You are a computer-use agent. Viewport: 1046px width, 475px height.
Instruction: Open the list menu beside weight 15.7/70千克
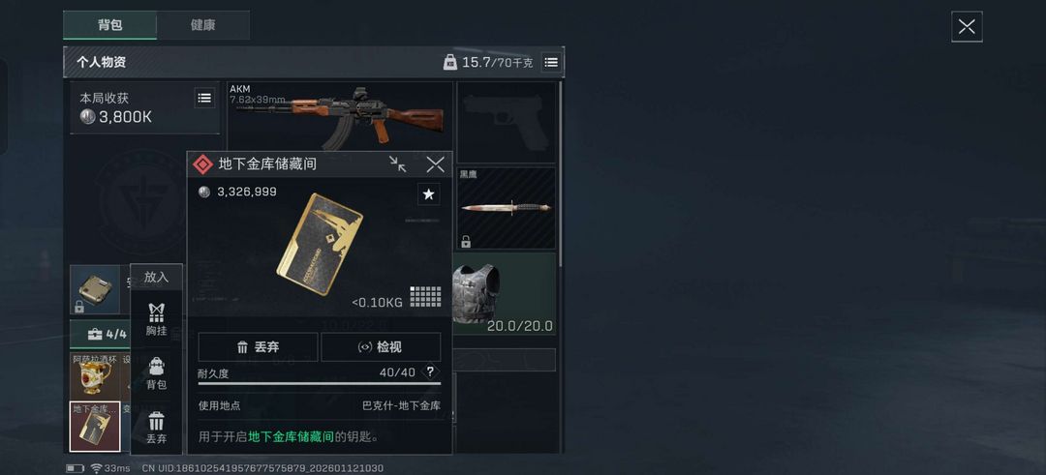(551, 62)
